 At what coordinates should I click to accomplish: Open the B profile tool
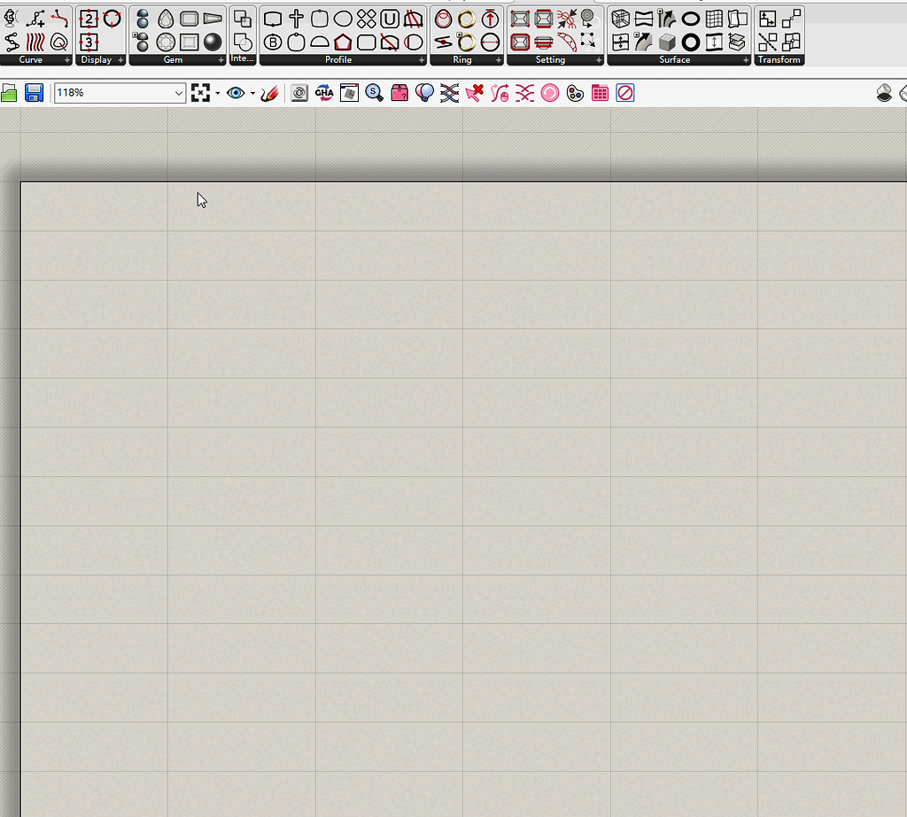click(275, 41)
